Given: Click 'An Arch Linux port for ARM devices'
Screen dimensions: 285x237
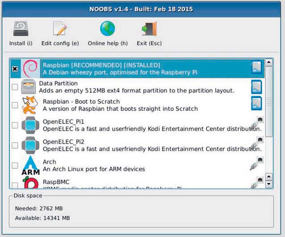Looking at the screenshot, I should (x=94, y=169).
